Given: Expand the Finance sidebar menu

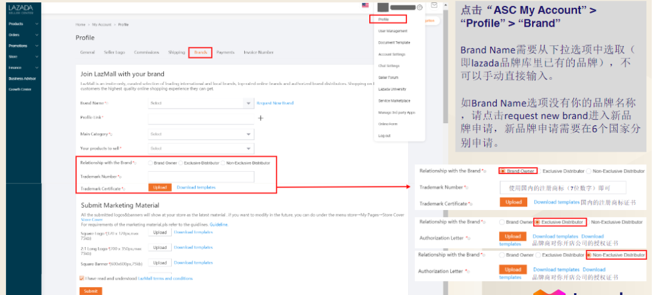Looking at the screenshot, I should (24, 68).
